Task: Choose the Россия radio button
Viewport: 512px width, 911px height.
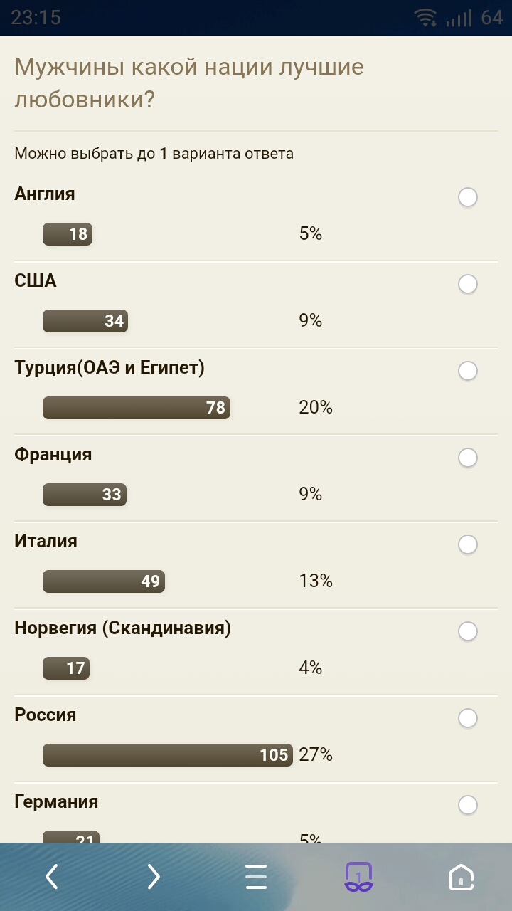Action: point(468,718)
